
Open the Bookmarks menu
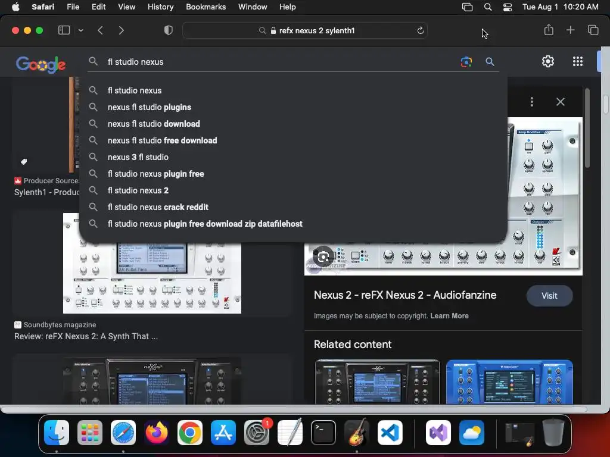pyautogui.click(x=206, y=7)
